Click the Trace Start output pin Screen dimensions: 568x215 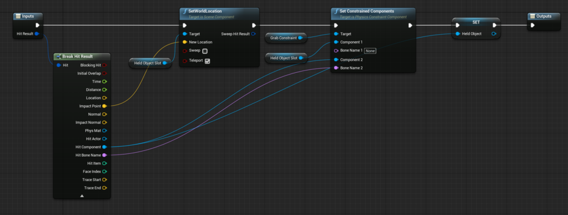104,180
